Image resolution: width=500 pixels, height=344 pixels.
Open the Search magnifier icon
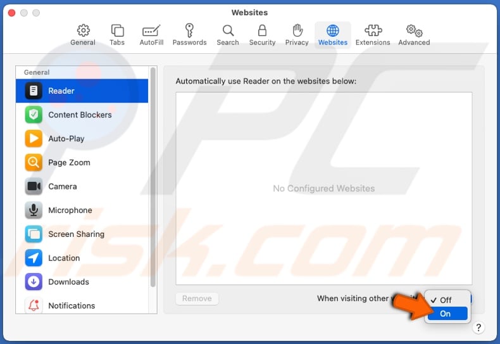click(x=228, y=30)
